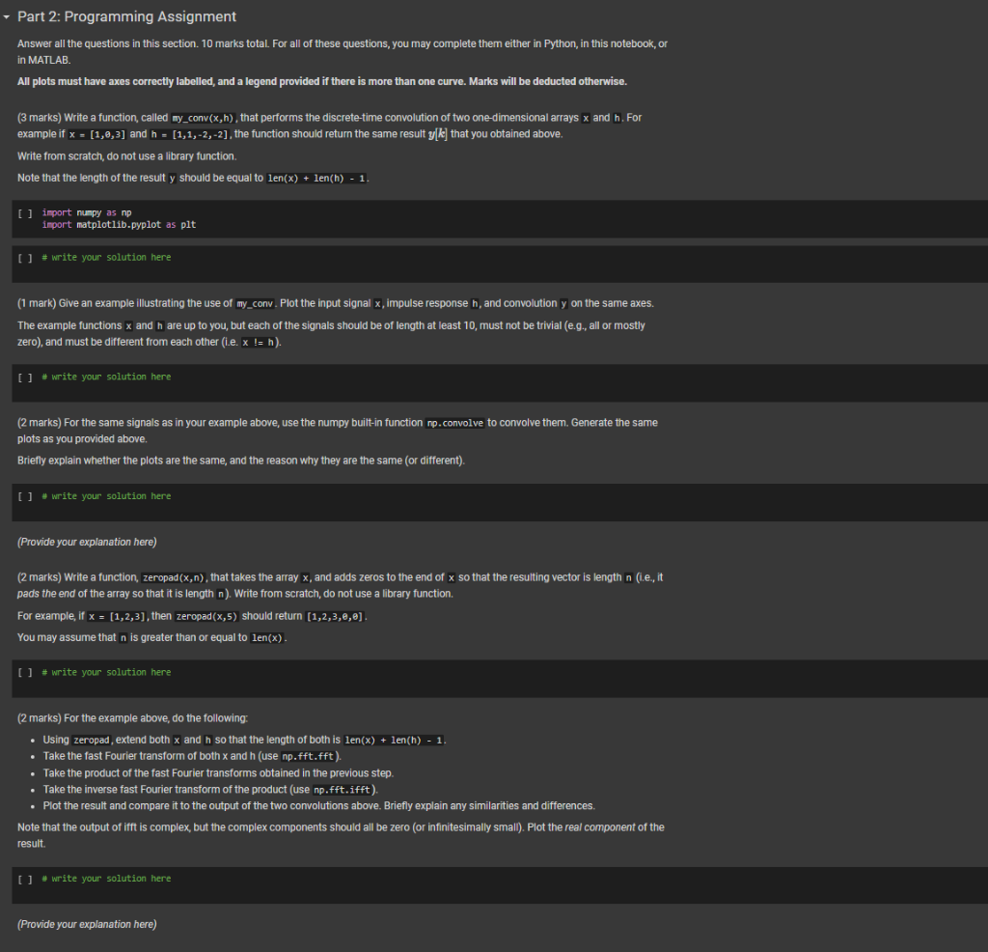The height and width of the screenshot is (952, 988).
Task: Click the bold axes-labelling warning text
Action: pos(322,81)
